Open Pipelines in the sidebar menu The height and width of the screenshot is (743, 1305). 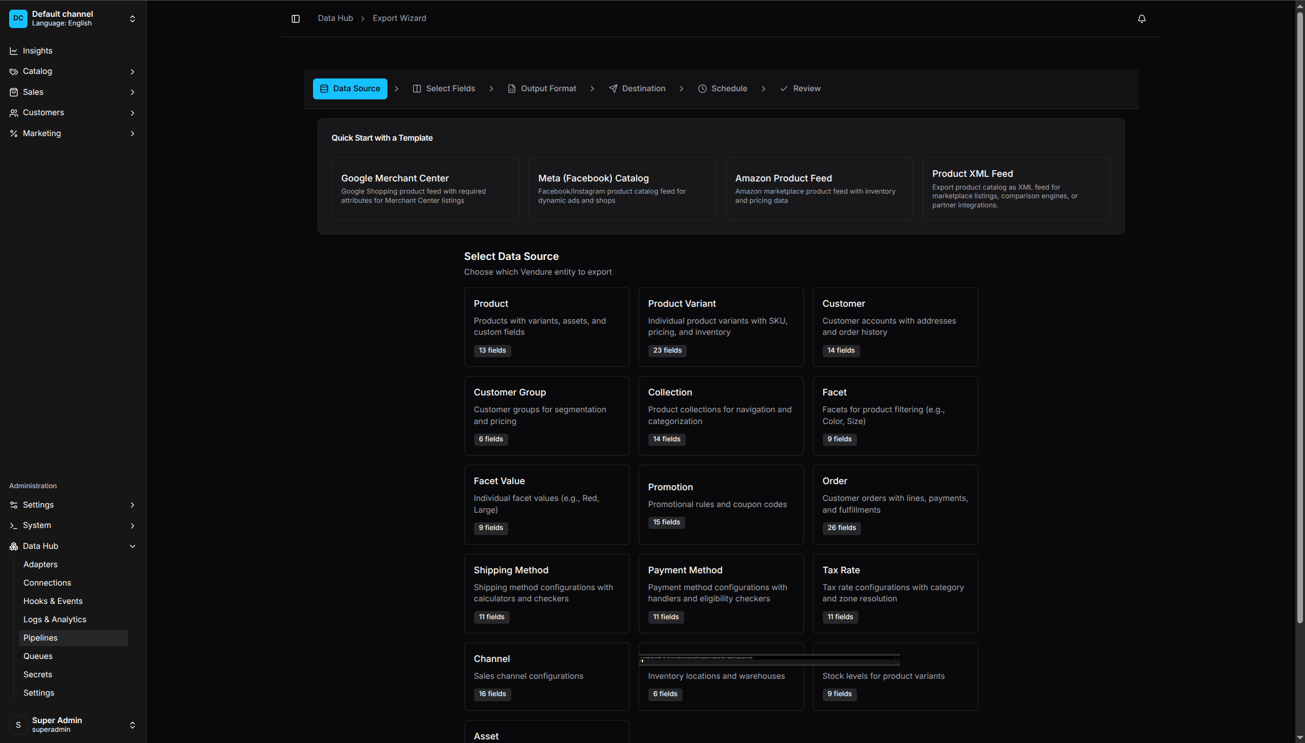click(x=41, y=638)
